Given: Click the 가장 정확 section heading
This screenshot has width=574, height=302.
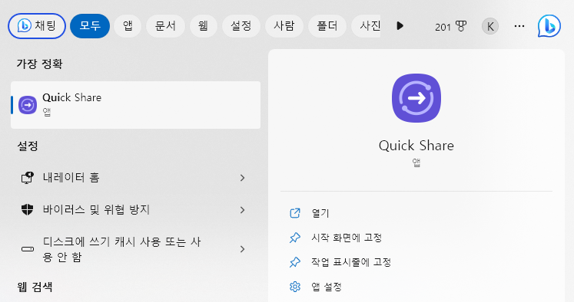Looking at the screenshot, I should pos(39,64).
